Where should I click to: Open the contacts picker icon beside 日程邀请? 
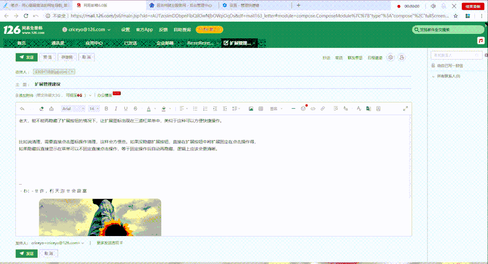tap(402, 57)
